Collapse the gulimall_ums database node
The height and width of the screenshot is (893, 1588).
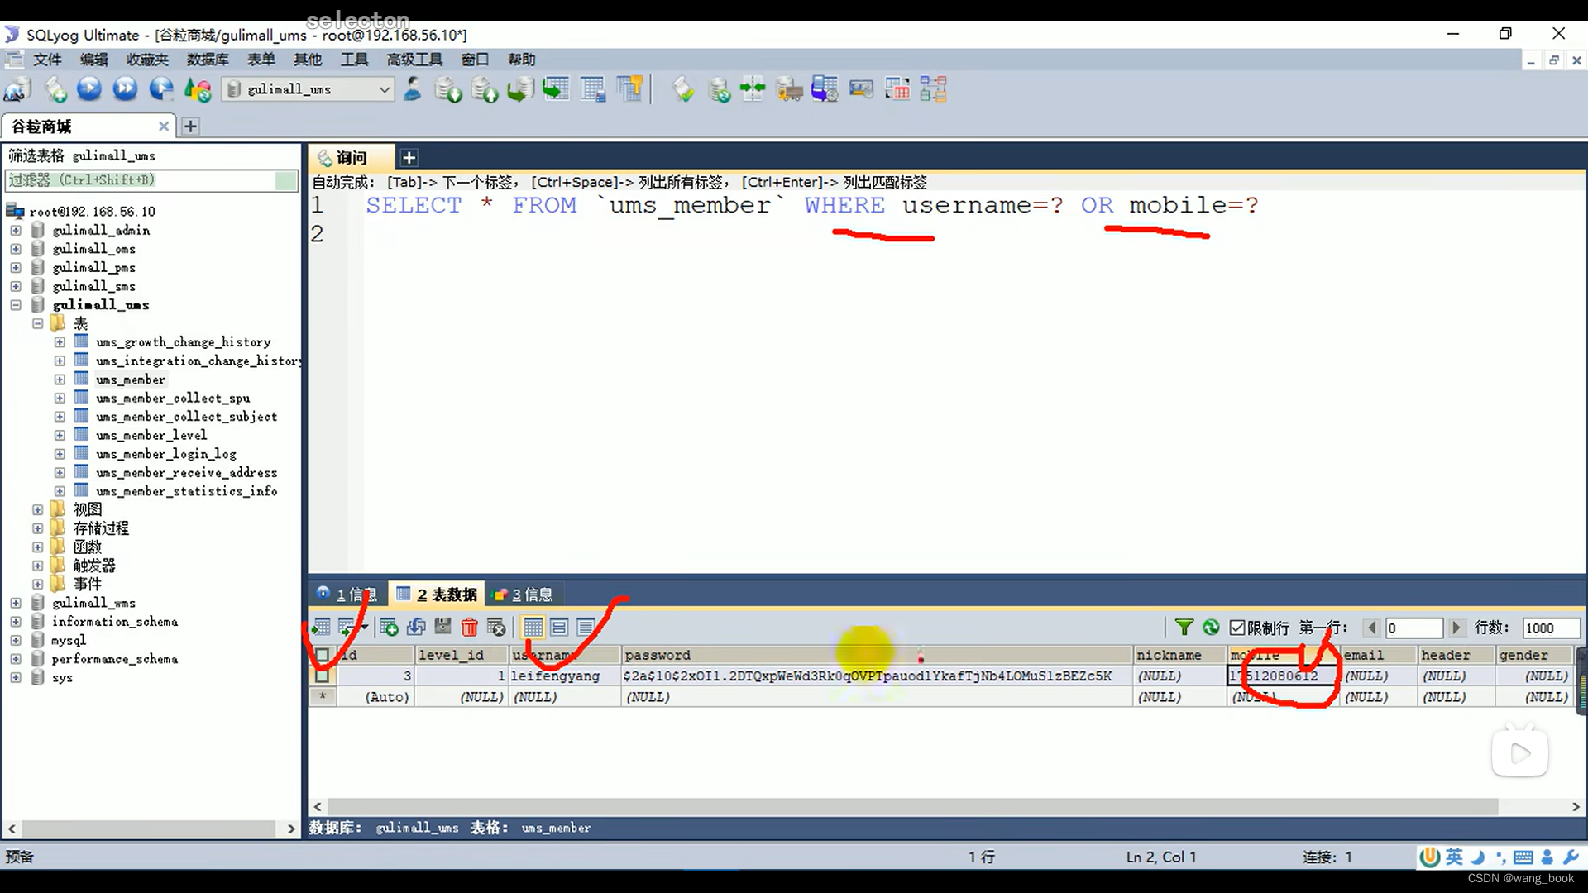pyautogui.click(x=16, y=305)
